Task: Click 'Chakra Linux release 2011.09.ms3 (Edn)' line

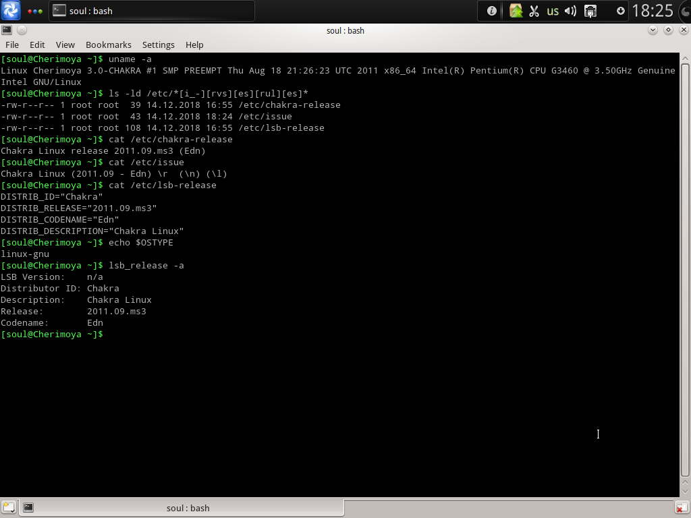Action: 103,150
